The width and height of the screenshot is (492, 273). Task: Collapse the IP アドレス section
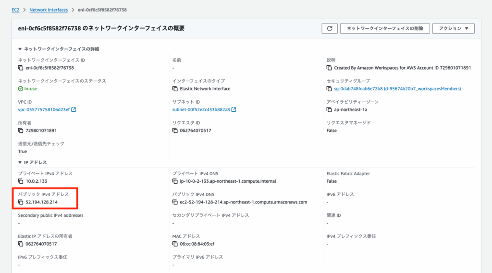[x=20, y=163]
